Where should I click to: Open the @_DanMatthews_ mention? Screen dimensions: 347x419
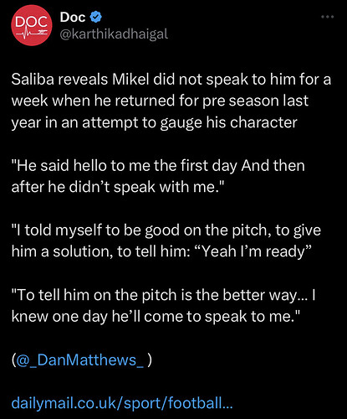click(80, 360)
